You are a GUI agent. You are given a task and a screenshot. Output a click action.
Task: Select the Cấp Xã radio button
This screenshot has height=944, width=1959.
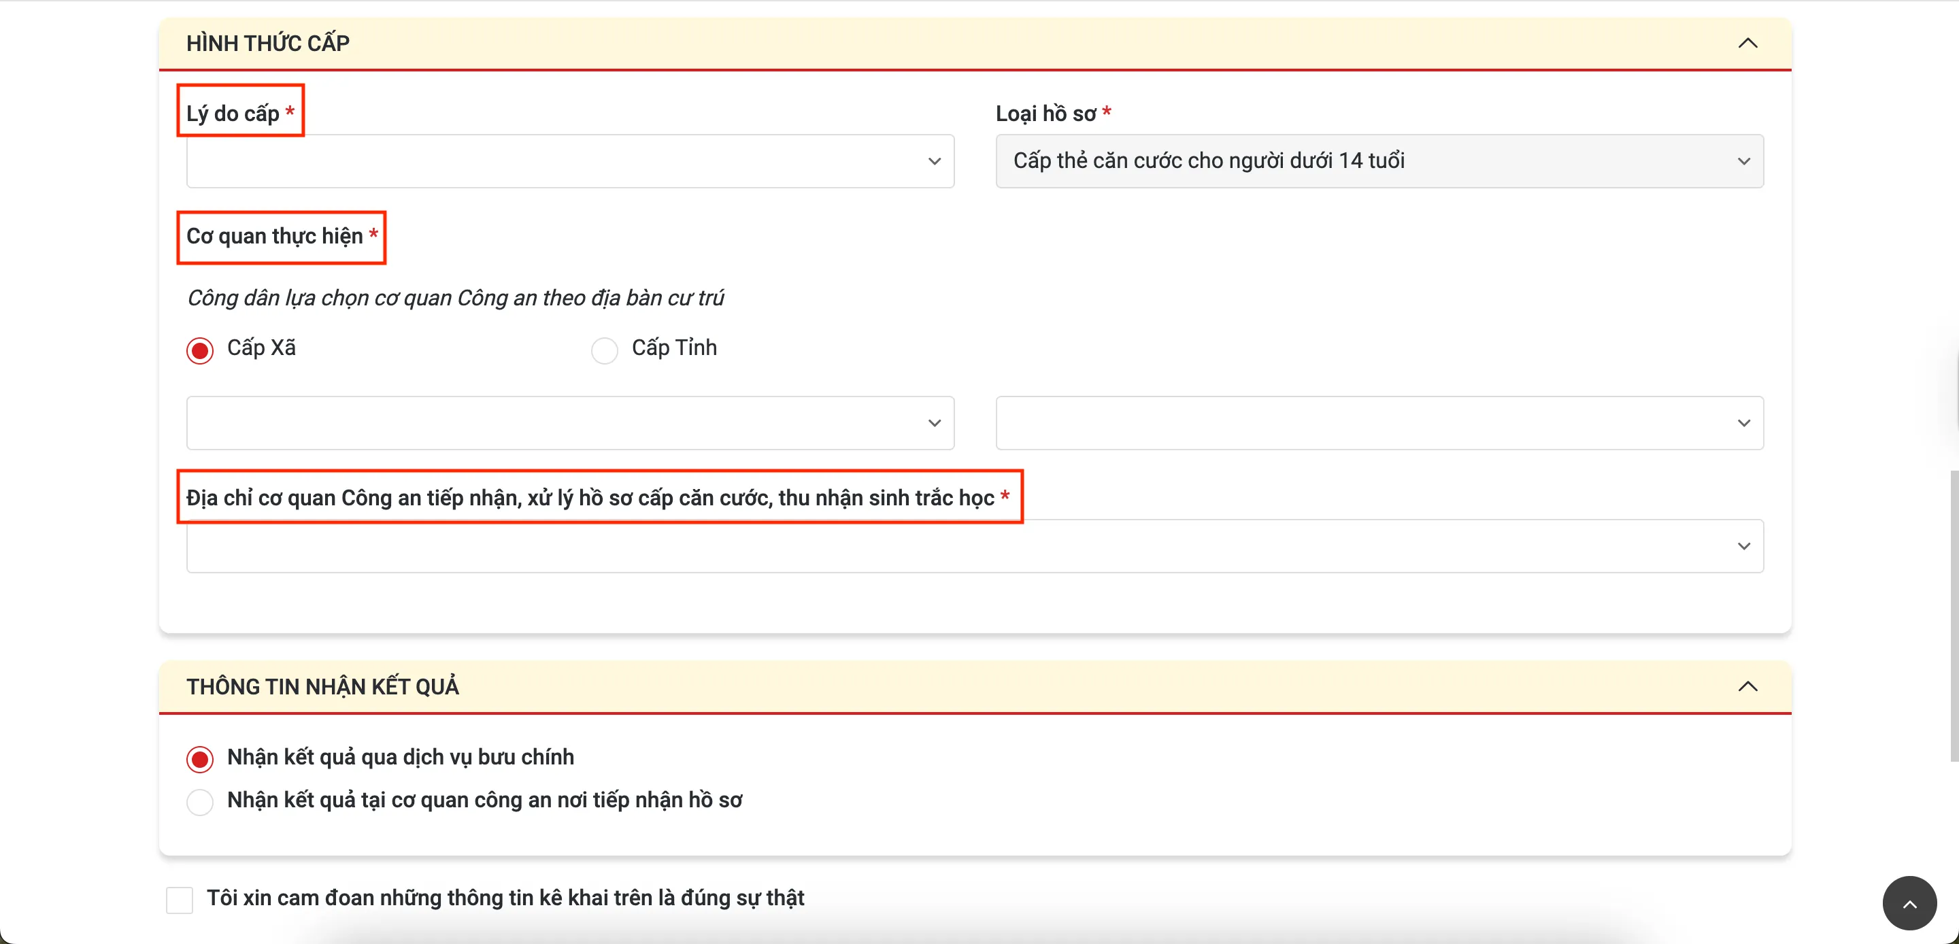coord(200,351)
